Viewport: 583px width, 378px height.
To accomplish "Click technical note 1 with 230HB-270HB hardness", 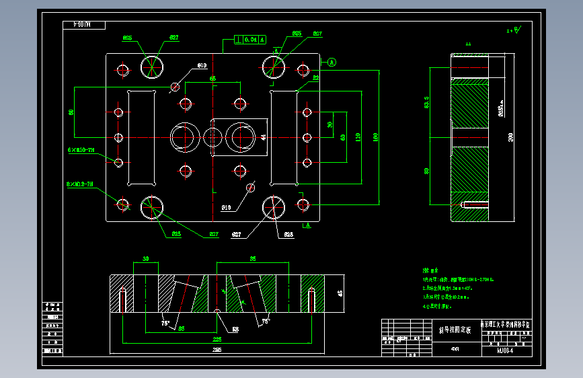I will pyautogui.click(x=458, y=279).
